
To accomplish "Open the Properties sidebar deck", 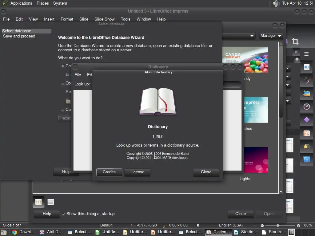I will pyautogui.click(x=307, y=67).
